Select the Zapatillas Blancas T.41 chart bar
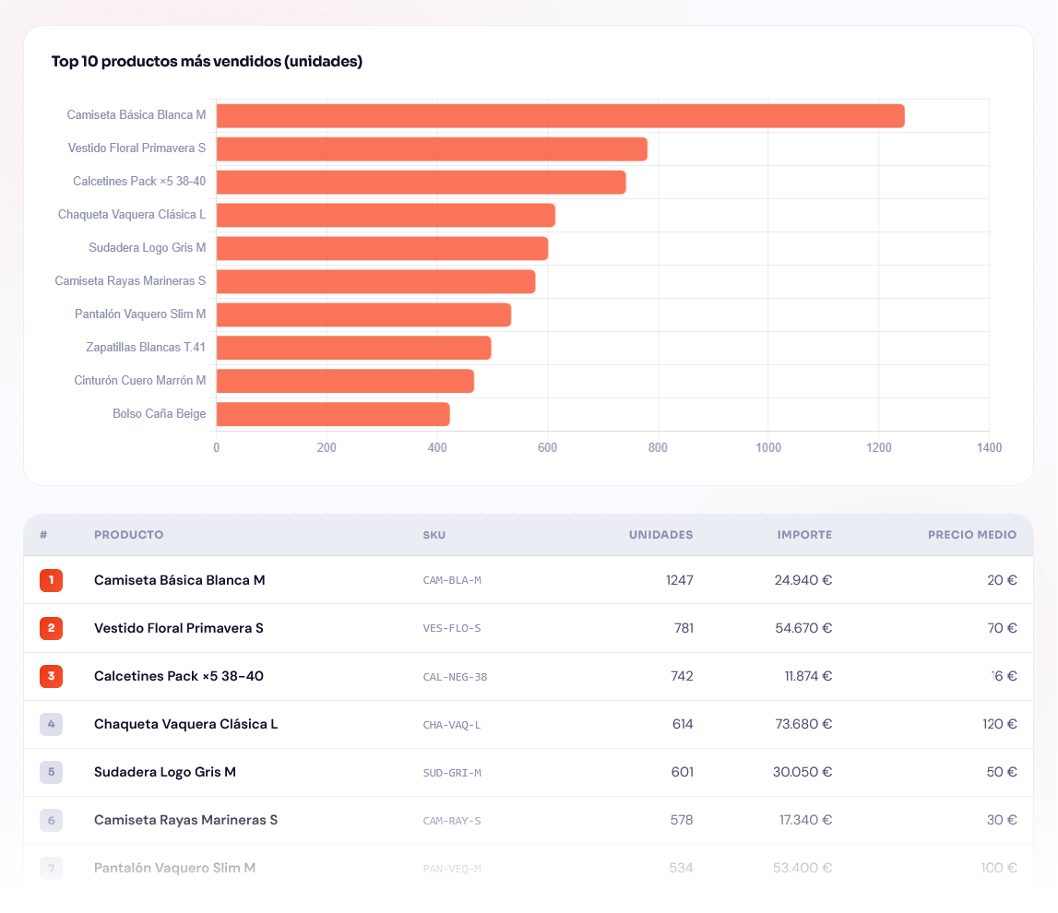The image size is (1058, 913). [x=353, y=349]
